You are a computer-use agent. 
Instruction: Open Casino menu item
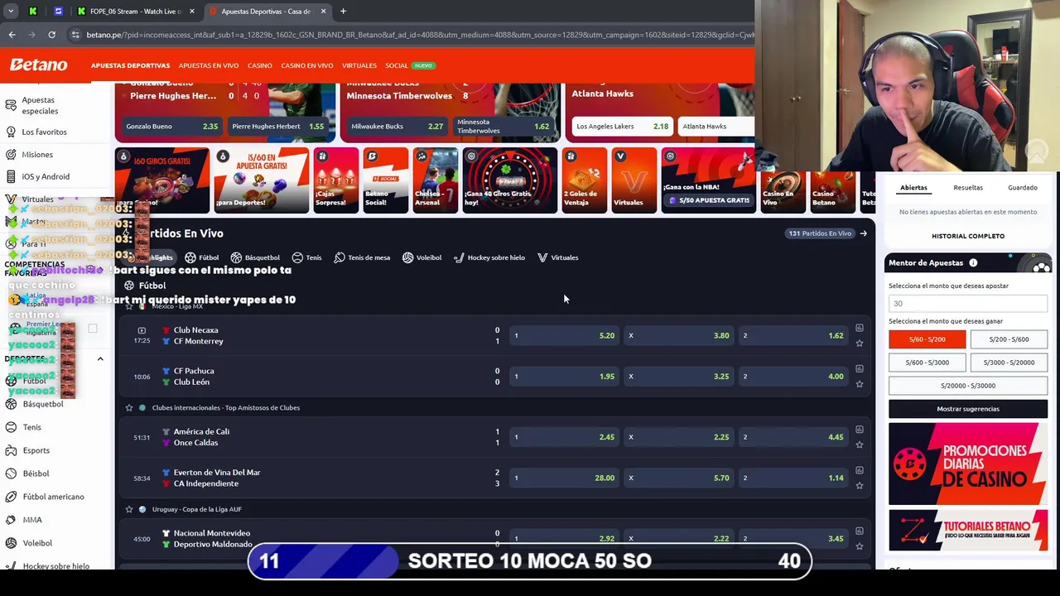[259, 65]
